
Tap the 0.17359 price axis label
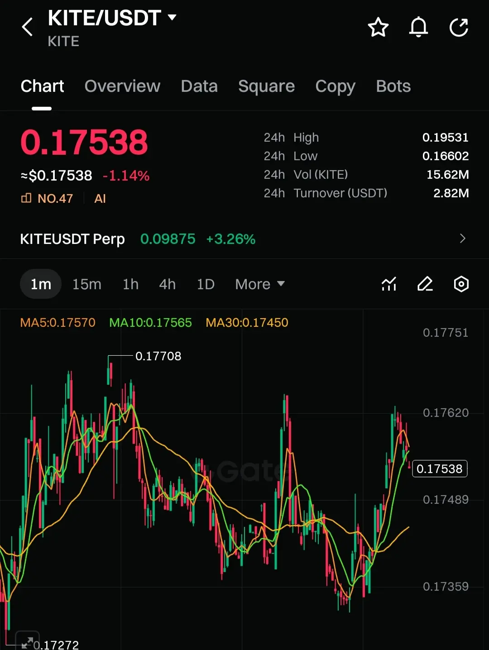coord(446,587)
